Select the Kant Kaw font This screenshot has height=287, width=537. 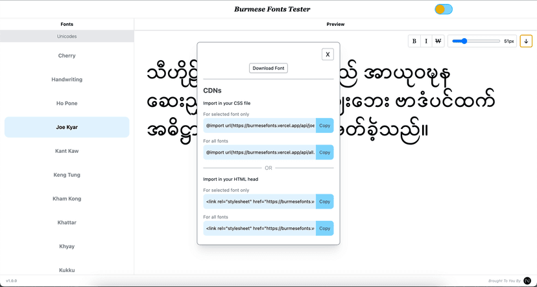pos(67,151)
